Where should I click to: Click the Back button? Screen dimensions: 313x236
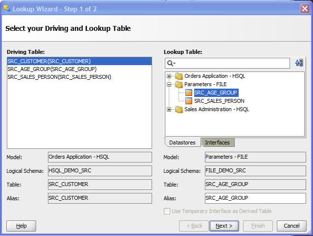tap(194, 226)
